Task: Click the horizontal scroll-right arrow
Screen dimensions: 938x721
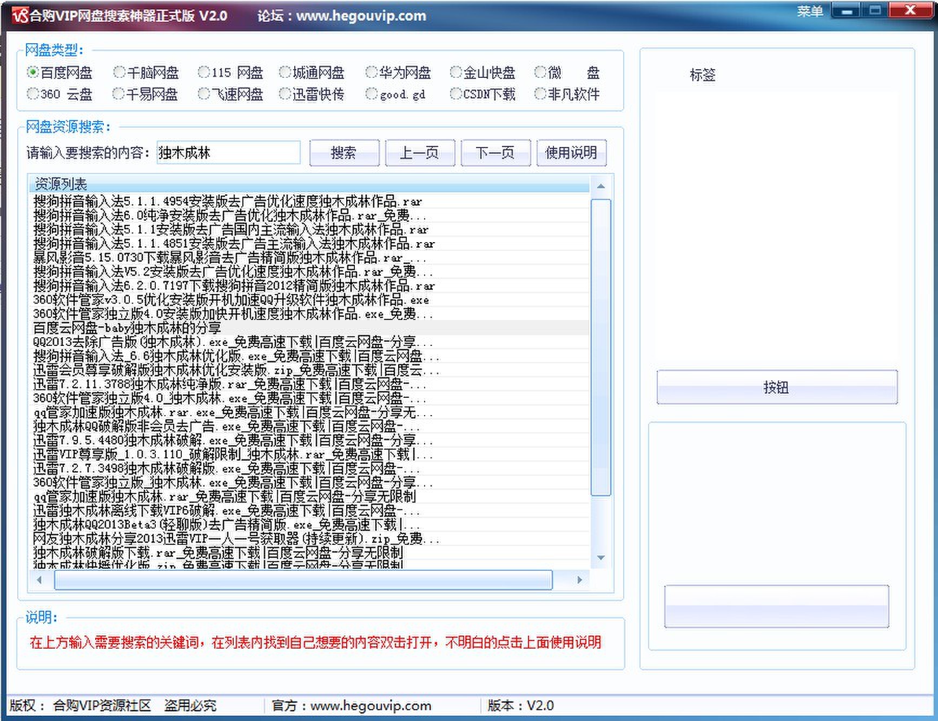Action: [x=580, y=580]
